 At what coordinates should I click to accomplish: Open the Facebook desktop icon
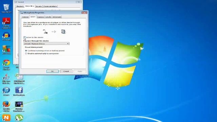(x=19, y=91)
